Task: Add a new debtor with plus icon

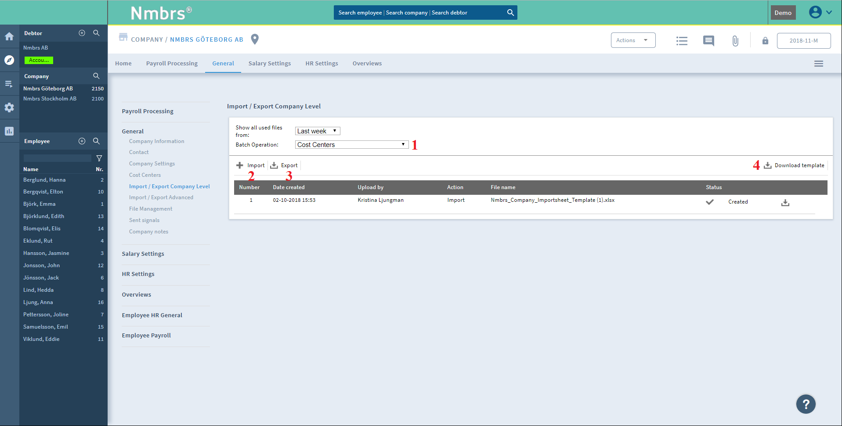Action: click(x=82, y=33)
